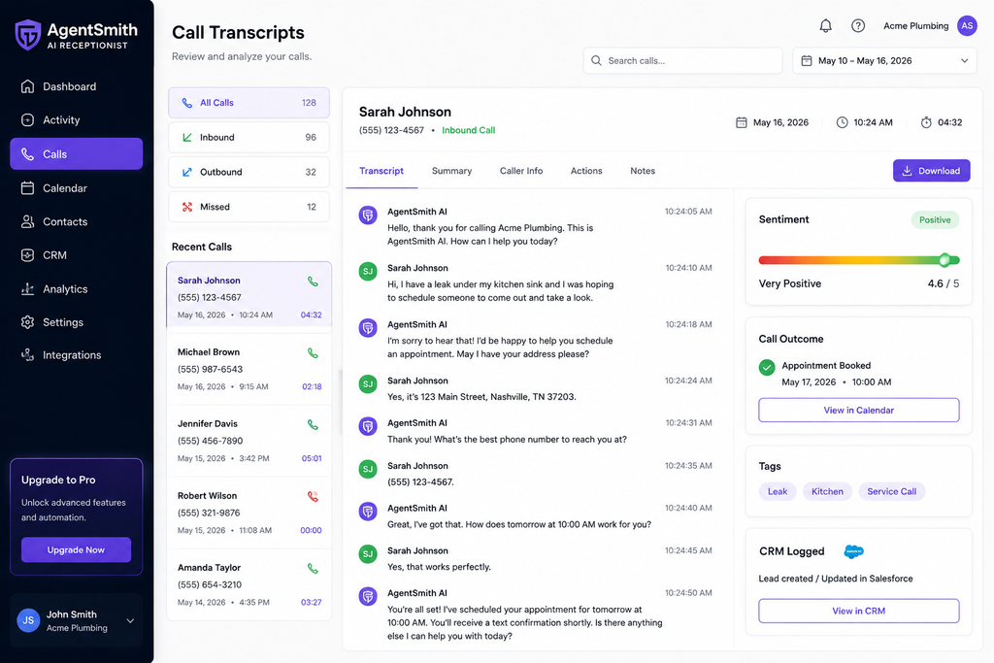The image size is (994, 663).
Task: Click the search magnifier icon
Action: click(596, 61)
